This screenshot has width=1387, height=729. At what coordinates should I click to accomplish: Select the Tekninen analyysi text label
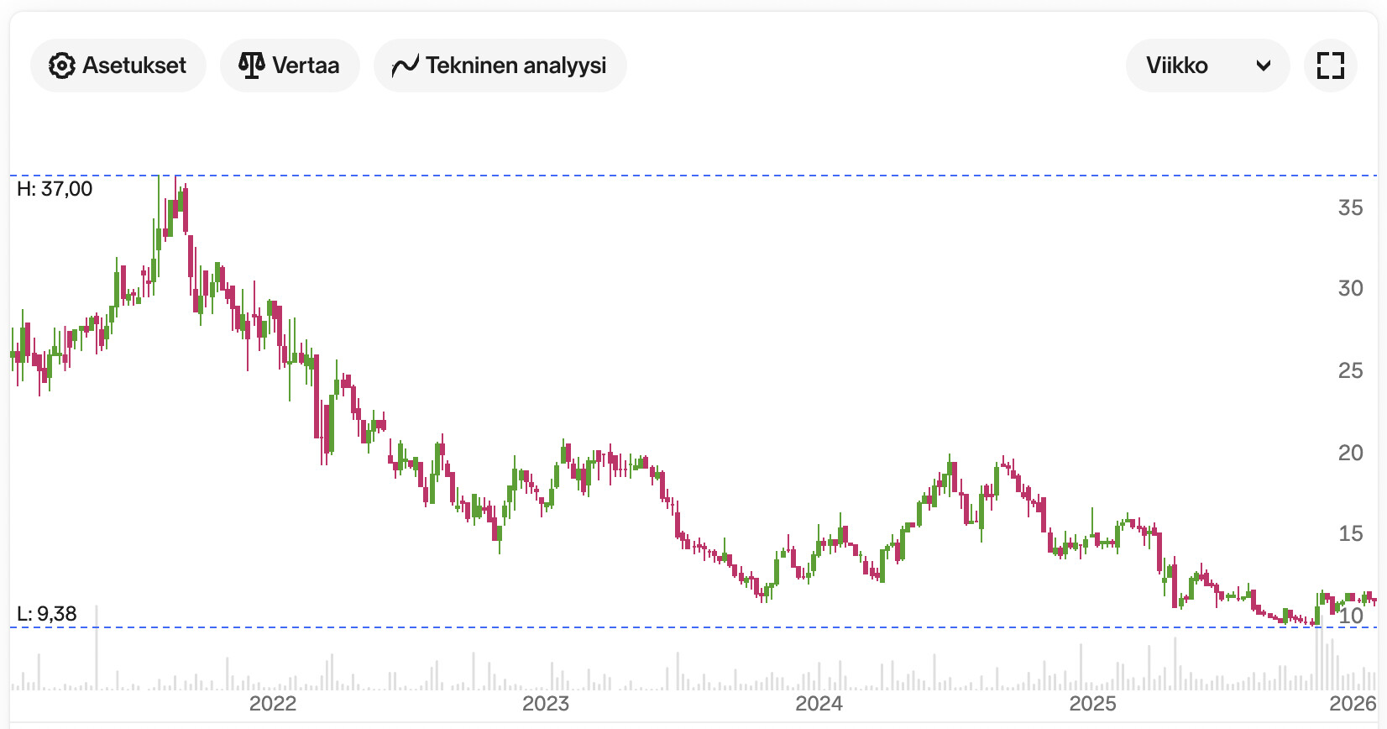pos(516,66)
